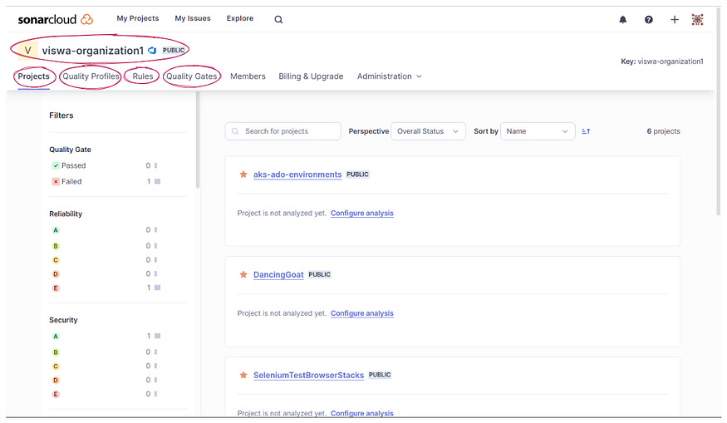Unfavorite the aks-ado-environments star
Image resolution: width=727 pixels, height=423 pixels.
pos(243,175)
